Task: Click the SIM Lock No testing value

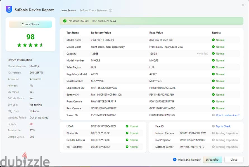Action: [36, 105]
